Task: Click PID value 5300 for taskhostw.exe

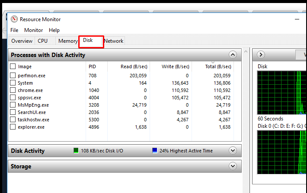Action: coord(94,120)
